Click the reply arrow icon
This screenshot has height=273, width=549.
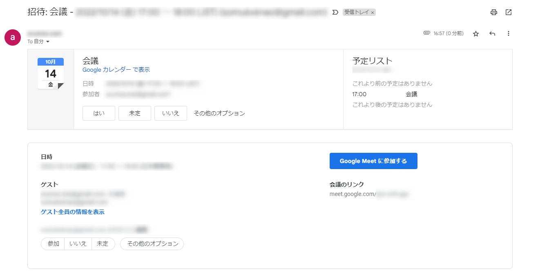click(492, 34)
